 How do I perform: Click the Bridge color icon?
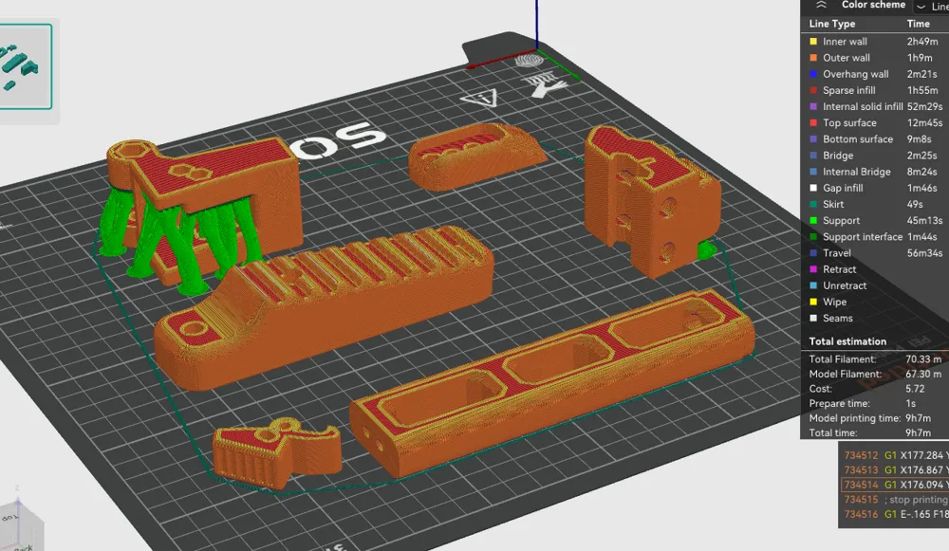coord(812,156)
